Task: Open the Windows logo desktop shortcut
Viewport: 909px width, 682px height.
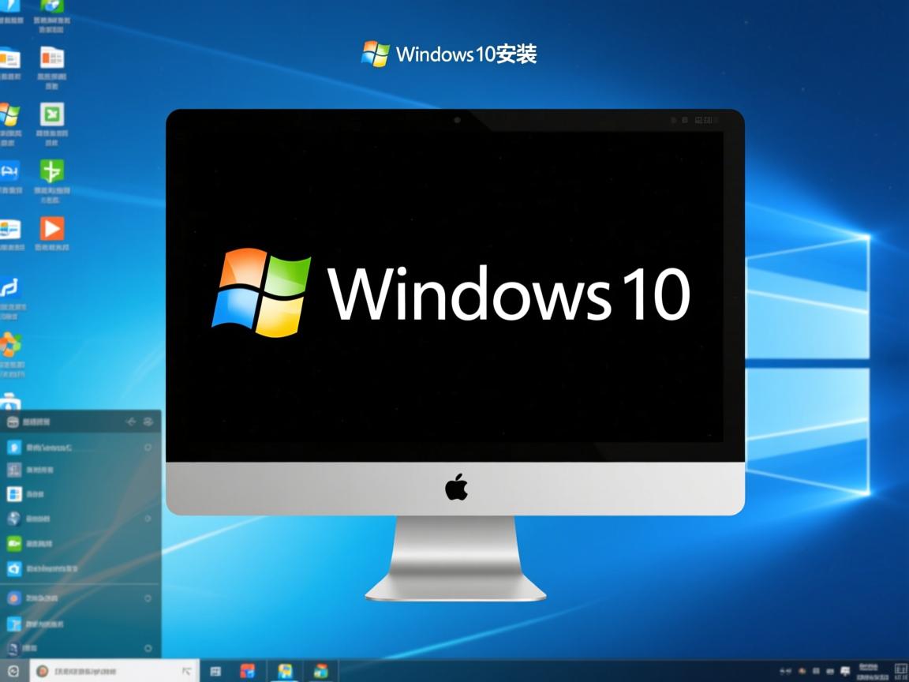Action: click(9, 113)
